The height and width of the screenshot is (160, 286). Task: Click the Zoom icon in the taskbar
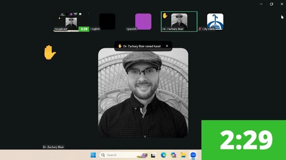tap(193, 155)
